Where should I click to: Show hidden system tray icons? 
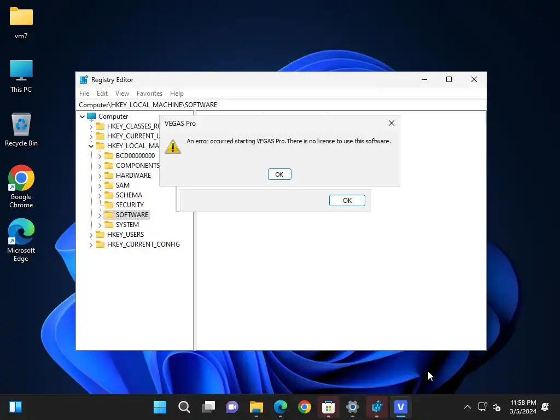[468, 407]
